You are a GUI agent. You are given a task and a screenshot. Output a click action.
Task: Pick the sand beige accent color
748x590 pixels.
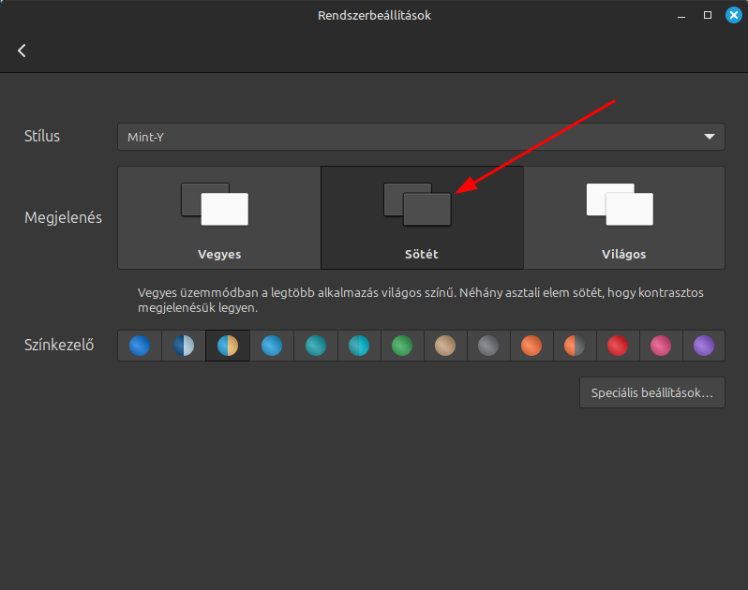445,346
